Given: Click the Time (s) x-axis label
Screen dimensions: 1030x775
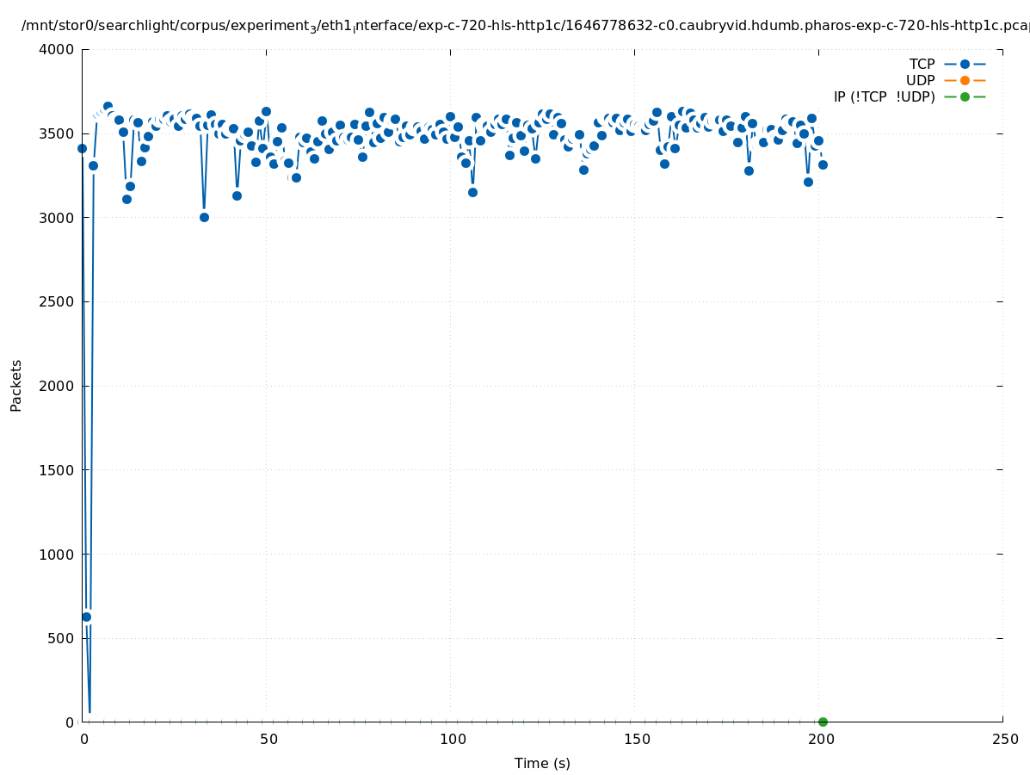Looking at the screenshot, I should pos(542,763).
